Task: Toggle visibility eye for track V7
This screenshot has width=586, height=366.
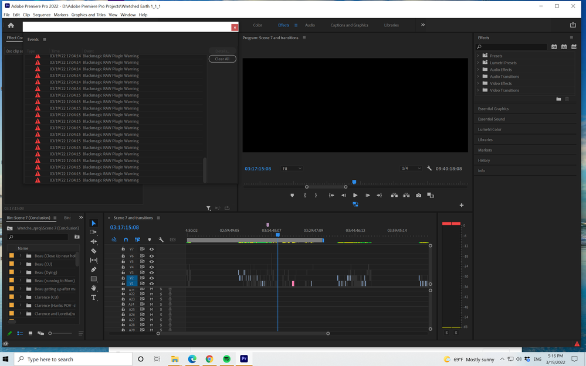Action: pos(151,249)
